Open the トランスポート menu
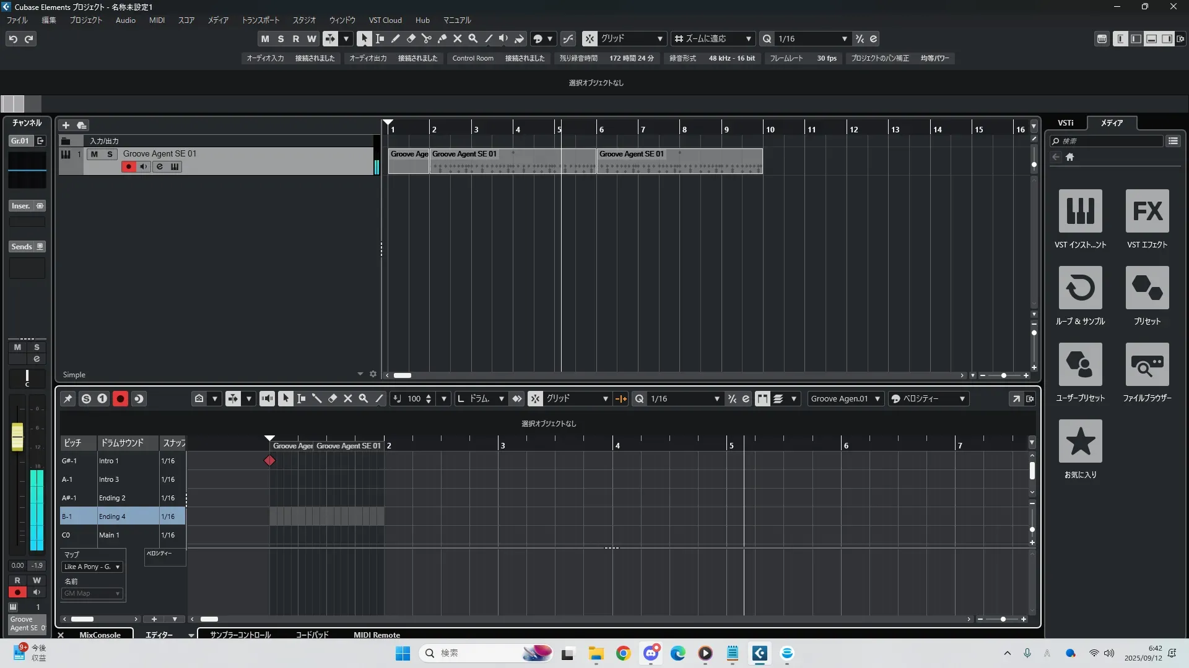Viewport: 1189px width, 668px height. pos(260,20)
